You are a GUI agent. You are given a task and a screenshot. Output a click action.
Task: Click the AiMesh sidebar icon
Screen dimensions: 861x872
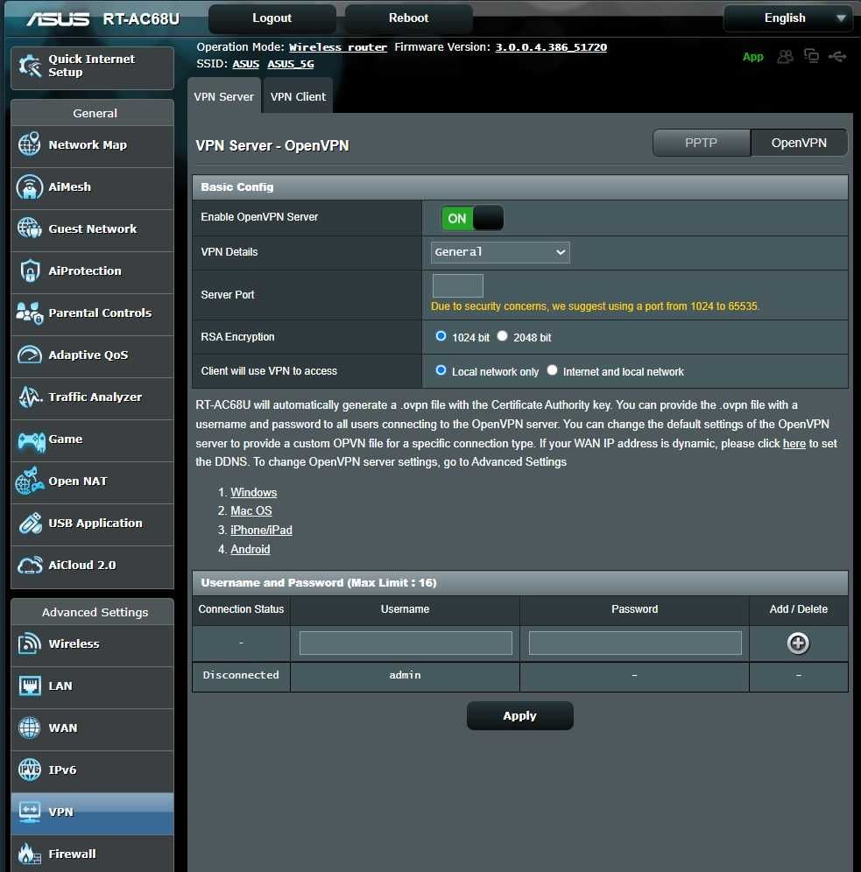[30, 186]
